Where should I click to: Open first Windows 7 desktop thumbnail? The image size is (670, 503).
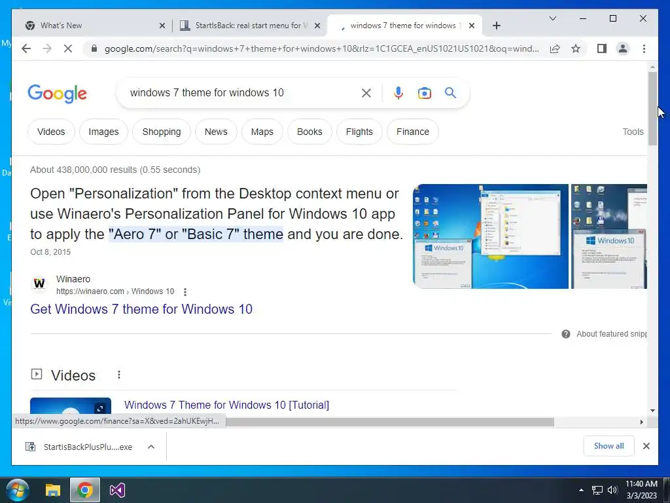pyautogui.click(x=491, y=236)
